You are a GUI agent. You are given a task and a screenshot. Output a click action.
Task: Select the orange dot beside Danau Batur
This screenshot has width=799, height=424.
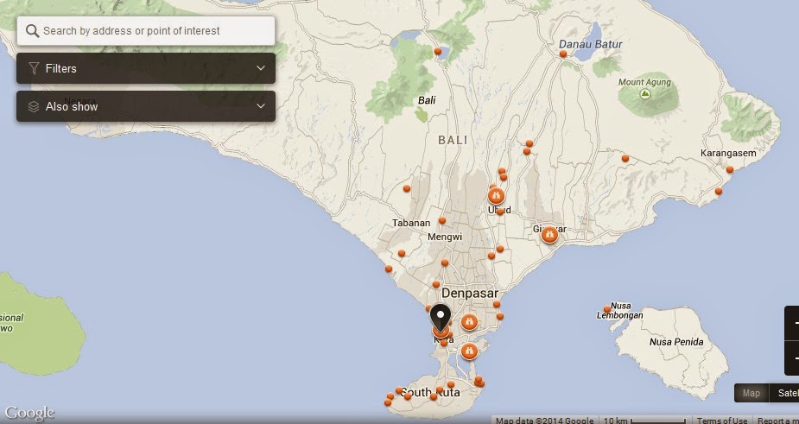coord(563,54)
